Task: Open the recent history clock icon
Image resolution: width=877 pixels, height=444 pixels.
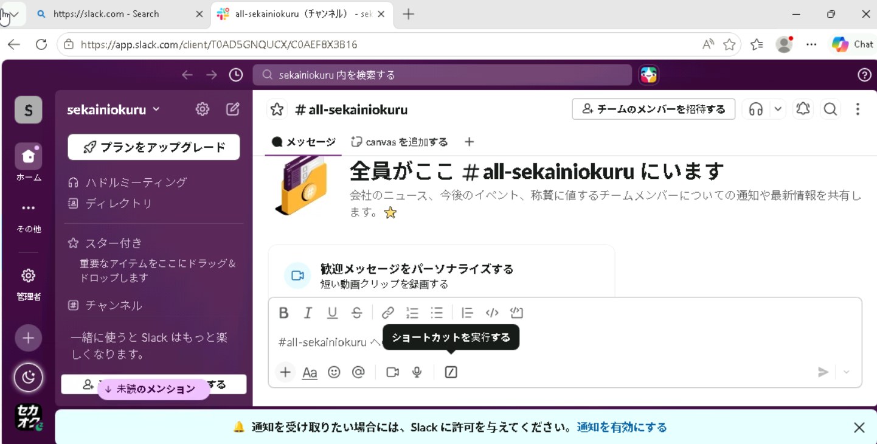Action: [x=236, y=75]
